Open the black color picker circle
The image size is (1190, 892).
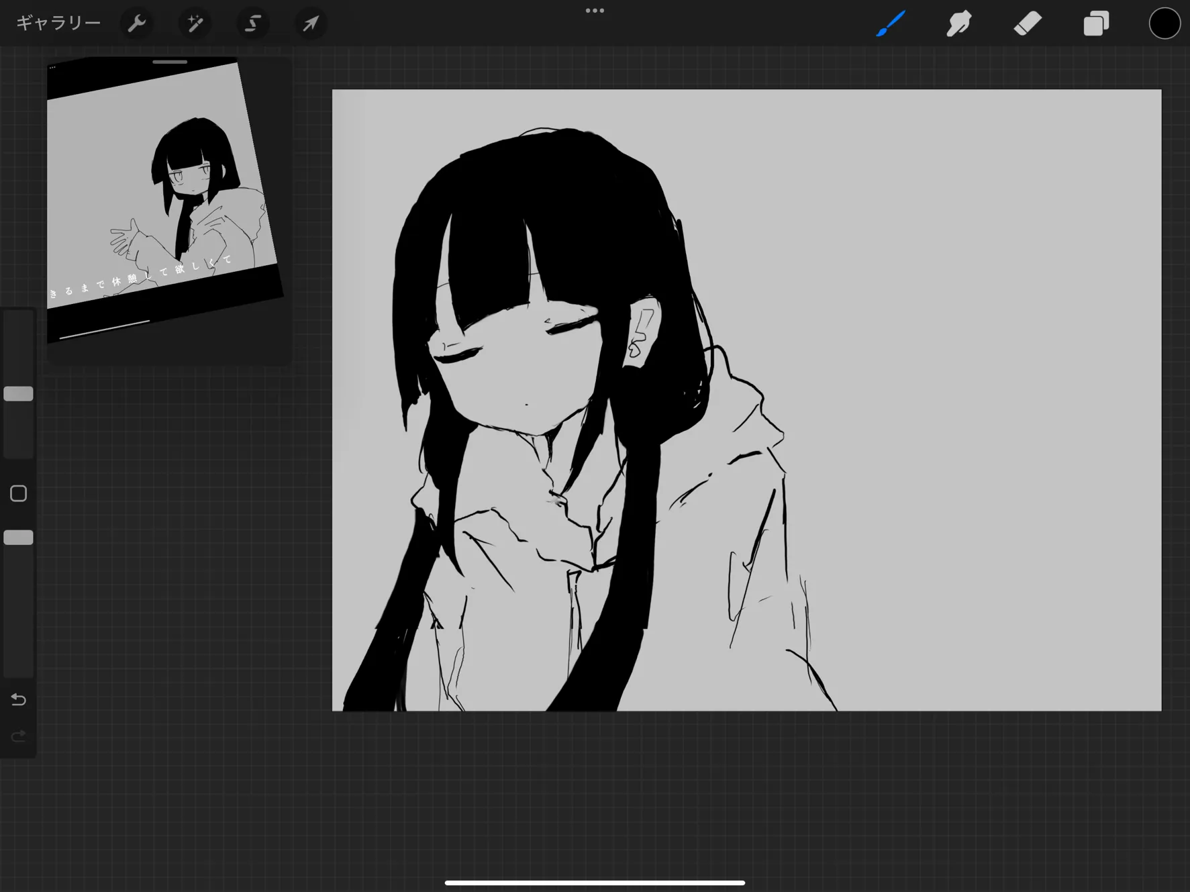pos(1164,23)
